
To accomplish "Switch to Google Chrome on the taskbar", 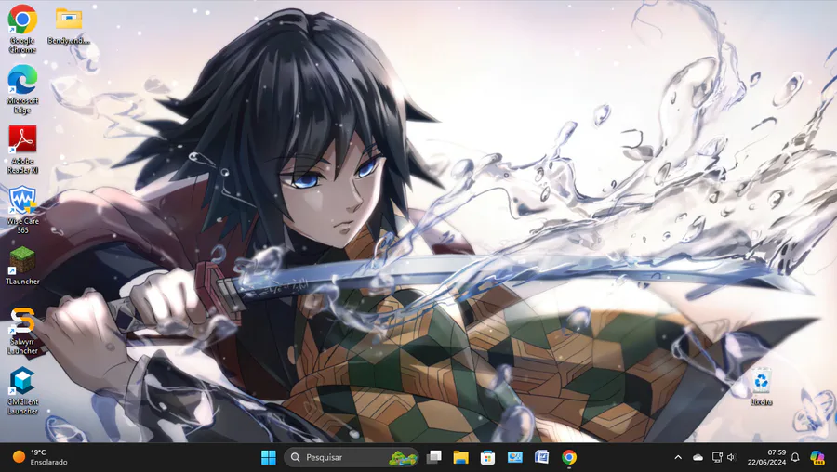I will 569,457.
